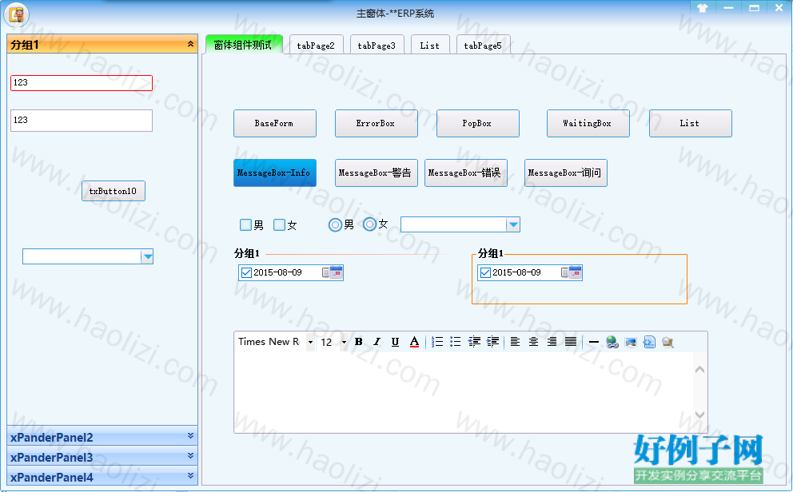Click the MessageBox-Info button

(275, 173)
